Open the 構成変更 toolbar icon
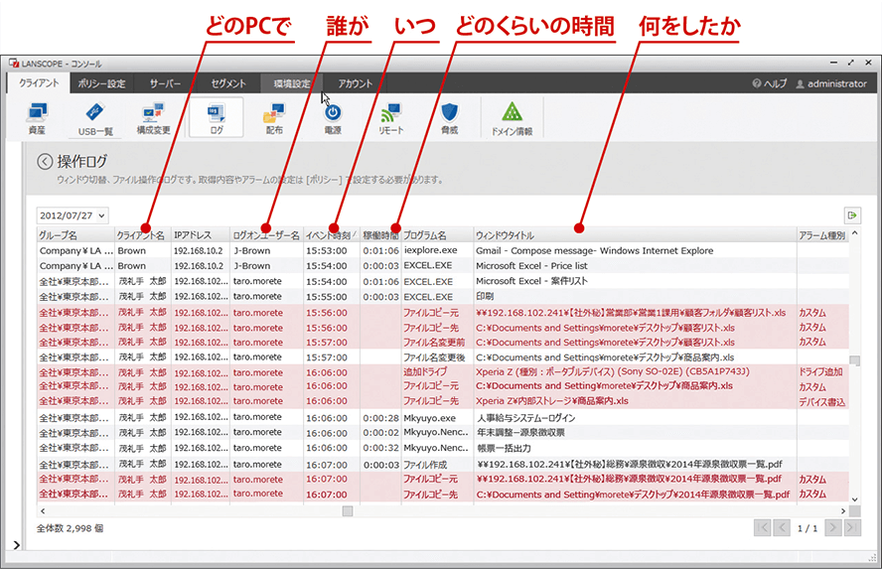882x569 pixels. [153, 118]
